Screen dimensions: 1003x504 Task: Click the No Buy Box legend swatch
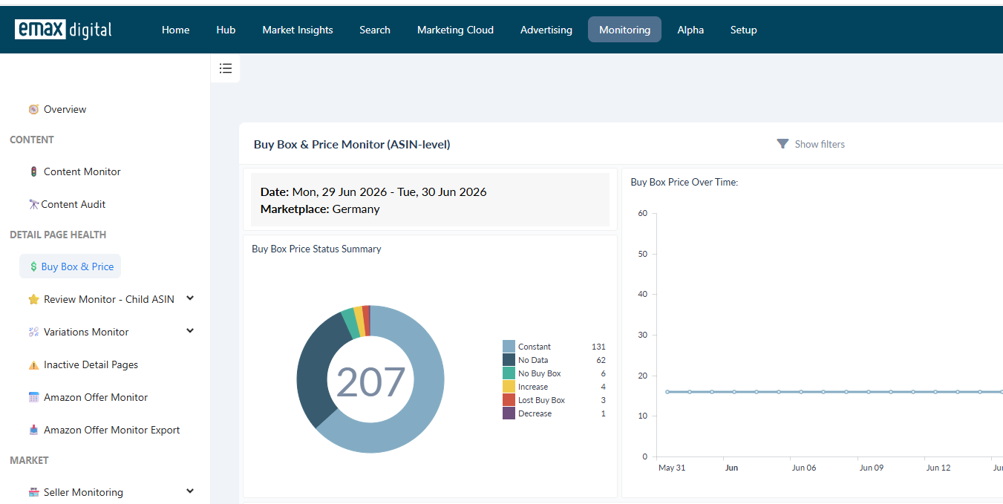point(509,373)
